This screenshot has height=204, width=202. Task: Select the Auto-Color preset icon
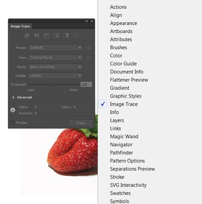[x=27, y=35]
